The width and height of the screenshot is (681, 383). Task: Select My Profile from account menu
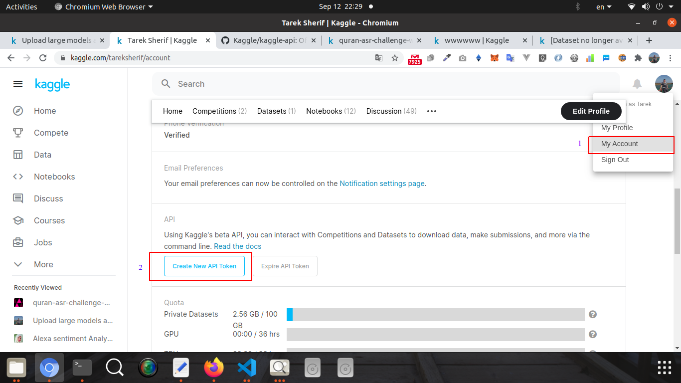pyautogui.click(x=633, y=128)
